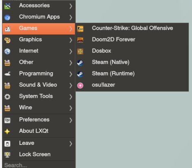Expand Accessories submenu arrow
Screen dimensions: 192x168
(71, 6)
